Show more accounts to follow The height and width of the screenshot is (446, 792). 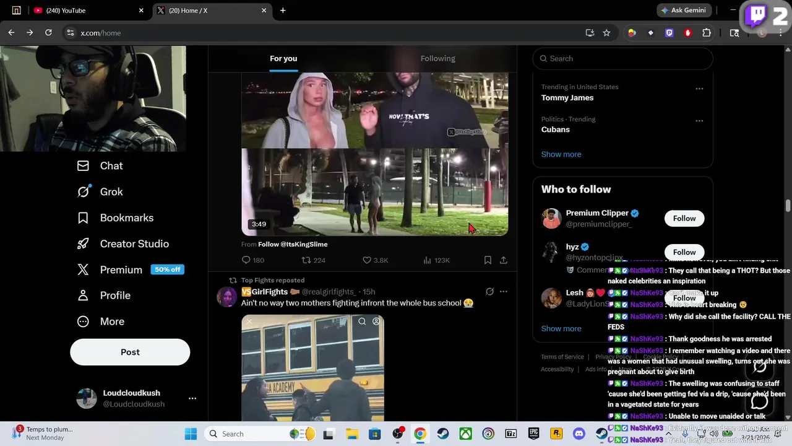click(x=561, y=329)
